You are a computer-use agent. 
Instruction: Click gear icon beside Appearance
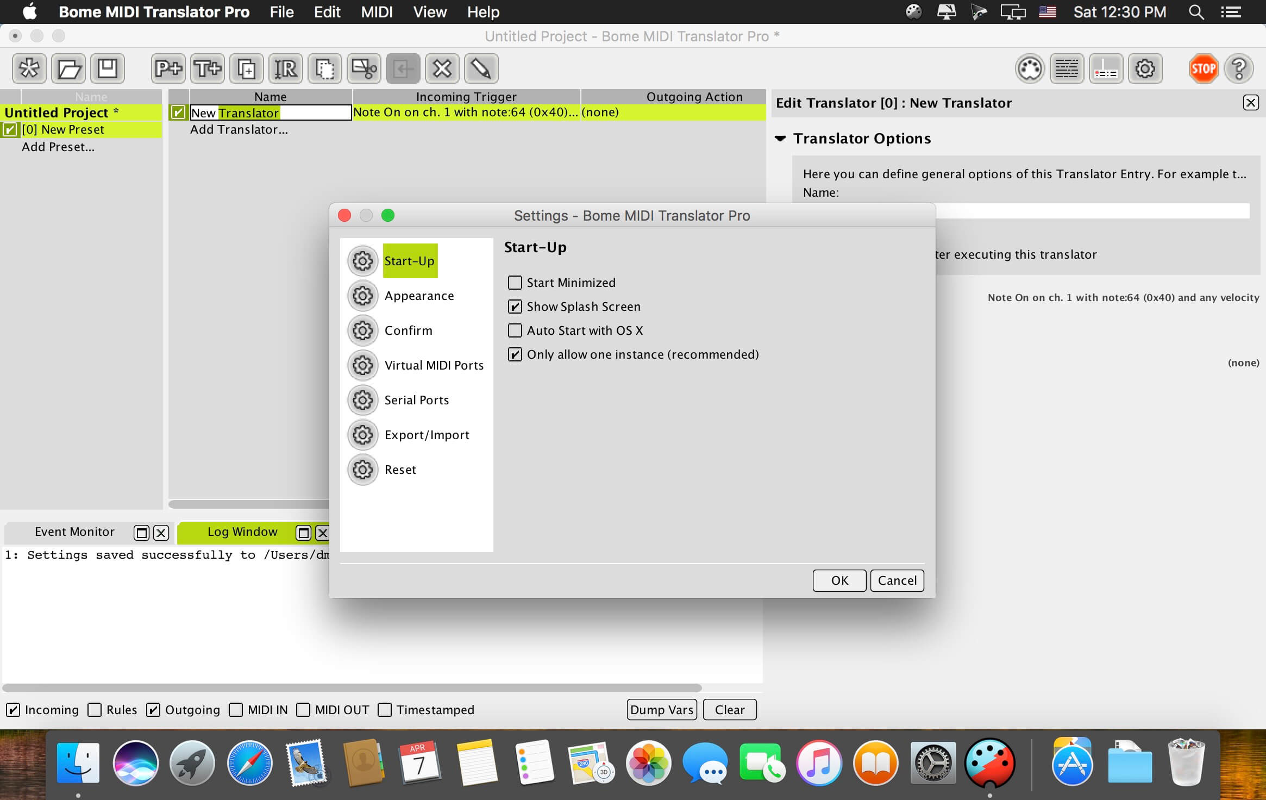363,296
